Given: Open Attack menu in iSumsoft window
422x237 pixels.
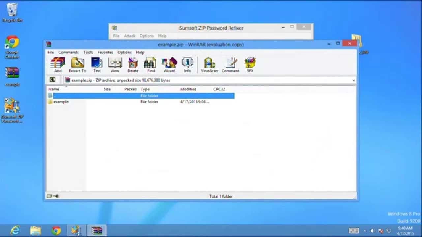Looking at the screenshot, I should 130,36.
